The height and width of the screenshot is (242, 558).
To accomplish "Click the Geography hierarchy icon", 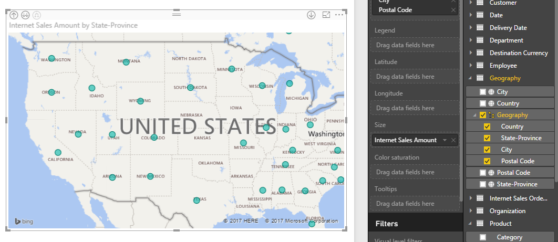I will tap(491, 115).
